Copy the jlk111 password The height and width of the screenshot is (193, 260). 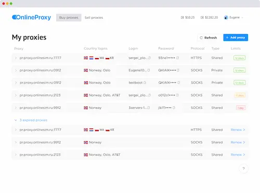[x=174, y=108]
